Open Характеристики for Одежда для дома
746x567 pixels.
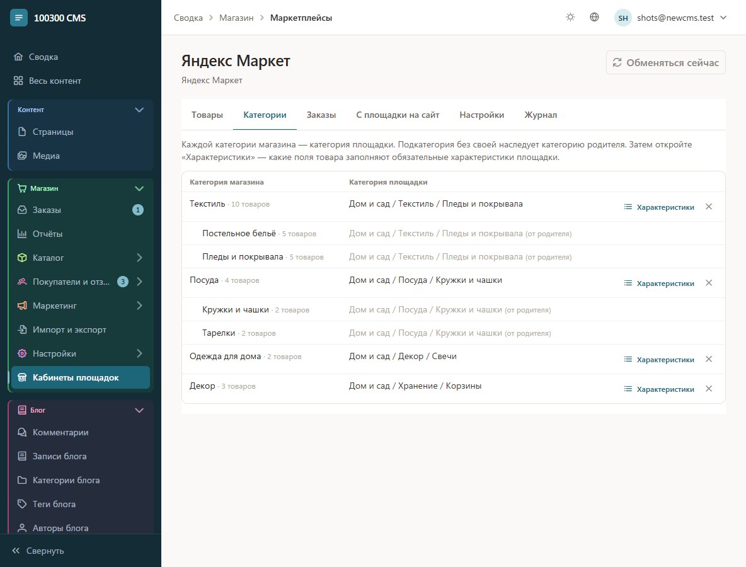click(x=659, y=359)
